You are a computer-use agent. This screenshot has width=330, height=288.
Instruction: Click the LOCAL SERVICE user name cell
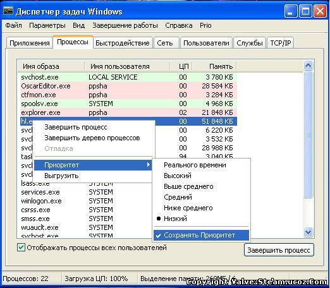[113, 77]
